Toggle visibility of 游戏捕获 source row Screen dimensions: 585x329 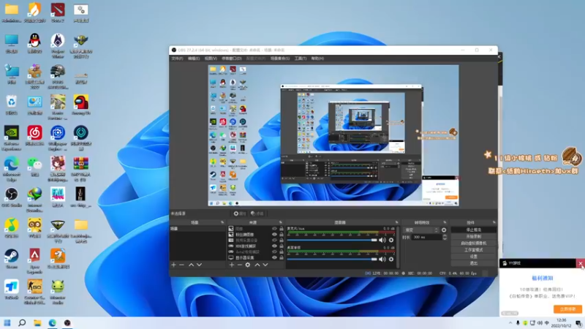click(275, 246)
